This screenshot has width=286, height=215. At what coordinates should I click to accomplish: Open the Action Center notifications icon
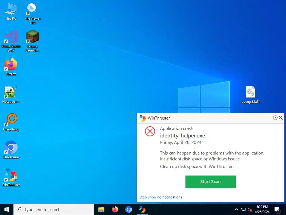tap(277, 210)
